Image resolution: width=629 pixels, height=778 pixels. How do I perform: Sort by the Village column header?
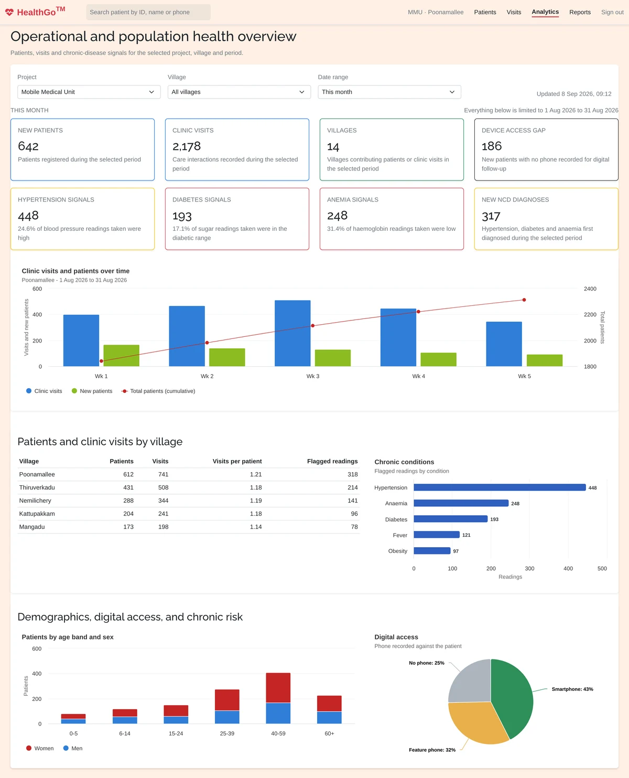[29, 461]
